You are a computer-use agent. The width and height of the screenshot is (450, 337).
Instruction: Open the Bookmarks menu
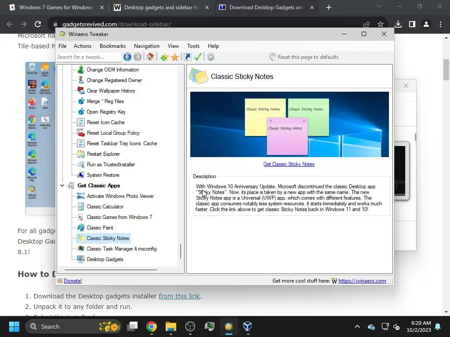click(x=113, y=46)
